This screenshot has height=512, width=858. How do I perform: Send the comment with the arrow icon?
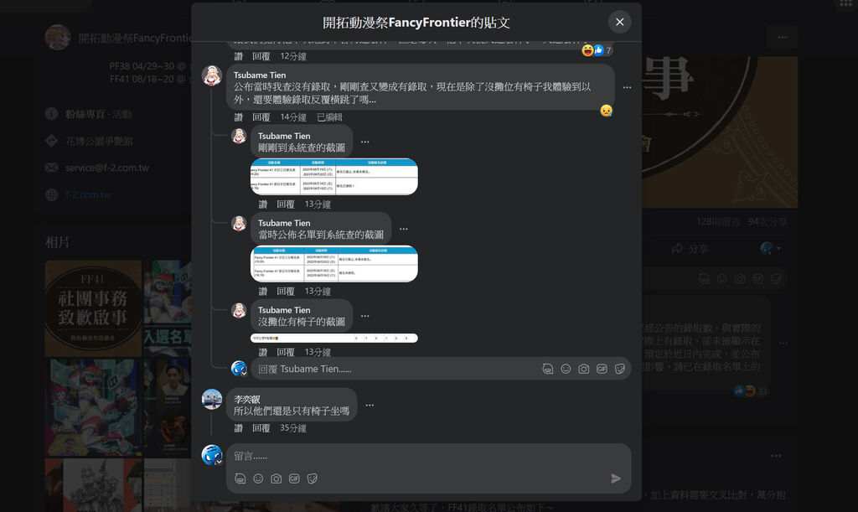(616, 478)
